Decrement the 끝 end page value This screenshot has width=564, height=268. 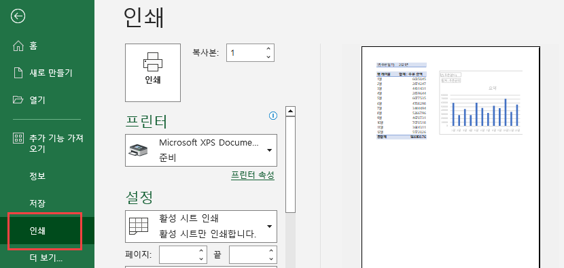click(x=271, y=259)
